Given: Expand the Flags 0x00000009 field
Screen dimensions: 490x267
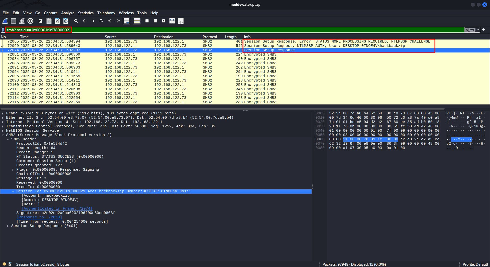Looking at the screenshot, I should [13, 170].
